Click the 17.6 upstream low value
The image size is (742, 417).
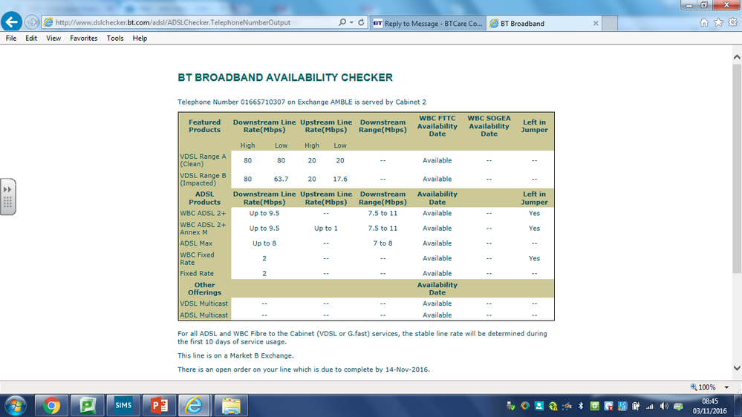340,179
